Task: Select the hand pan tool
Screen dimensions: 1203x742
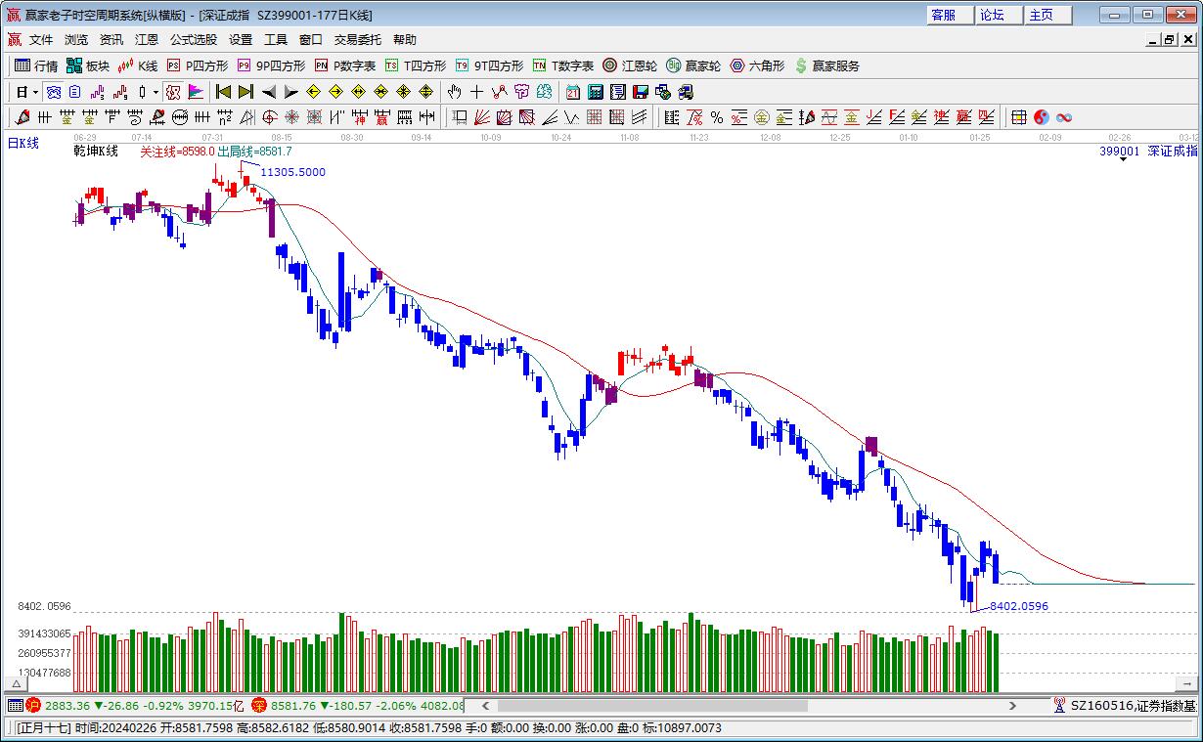Action: tap(454, 92)
